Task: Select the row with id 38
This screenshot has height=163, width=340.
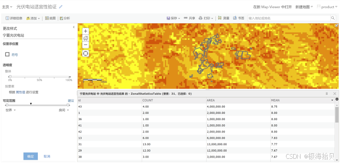Action: [x=206, y=157]
